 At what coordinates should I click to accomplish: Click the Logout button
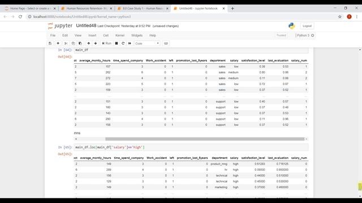(307, 26)
